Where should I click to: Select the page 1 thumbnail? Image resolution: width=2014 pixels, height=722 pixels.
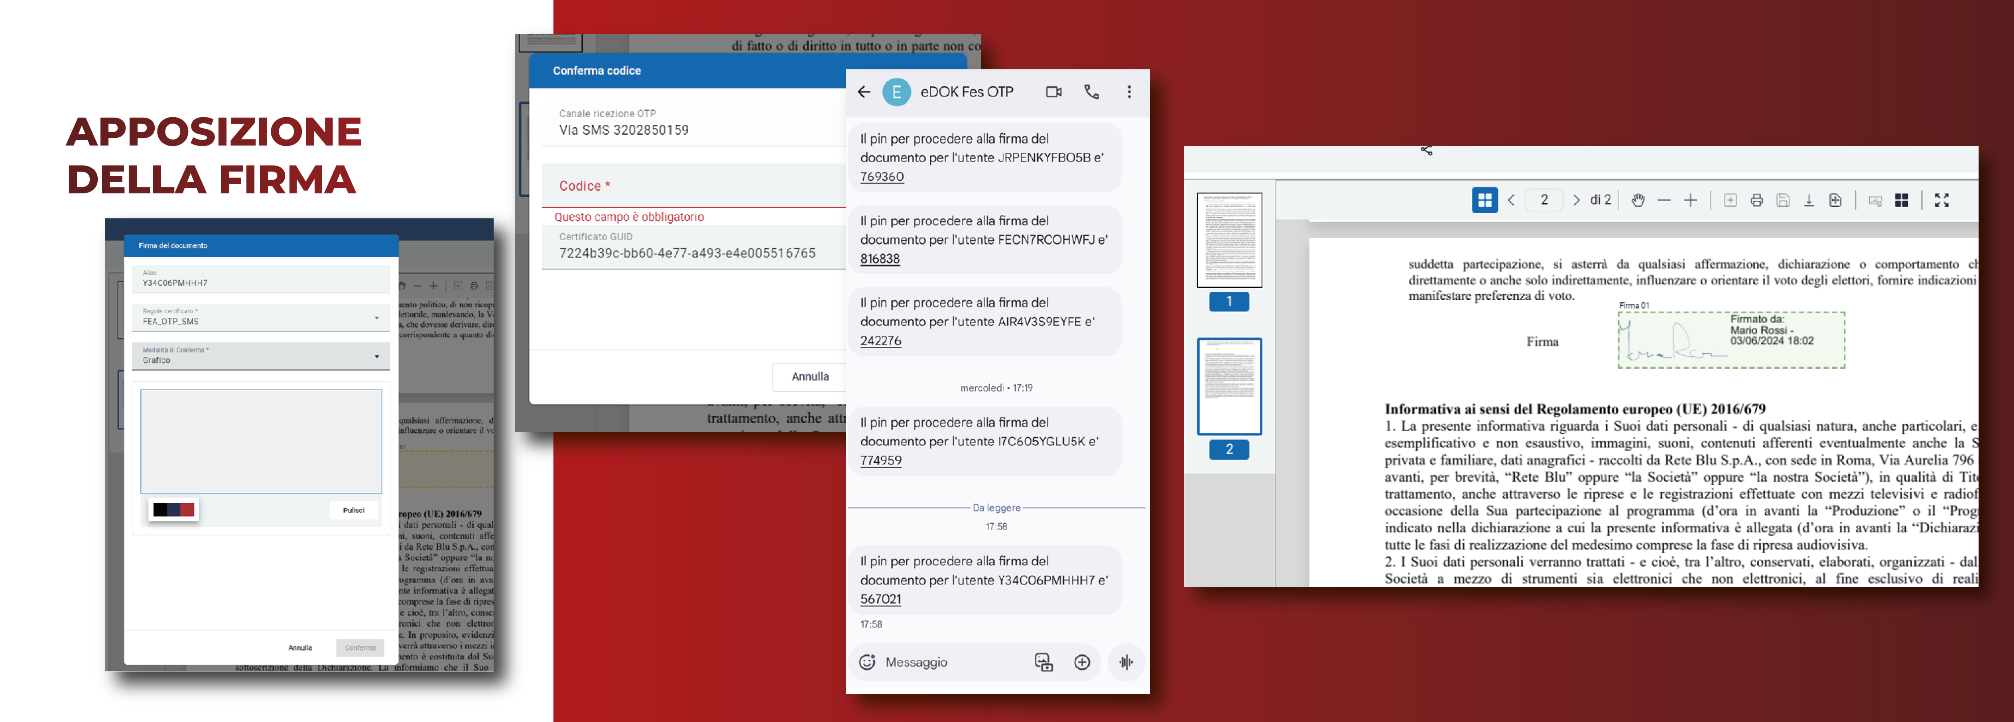point(1229,240)
